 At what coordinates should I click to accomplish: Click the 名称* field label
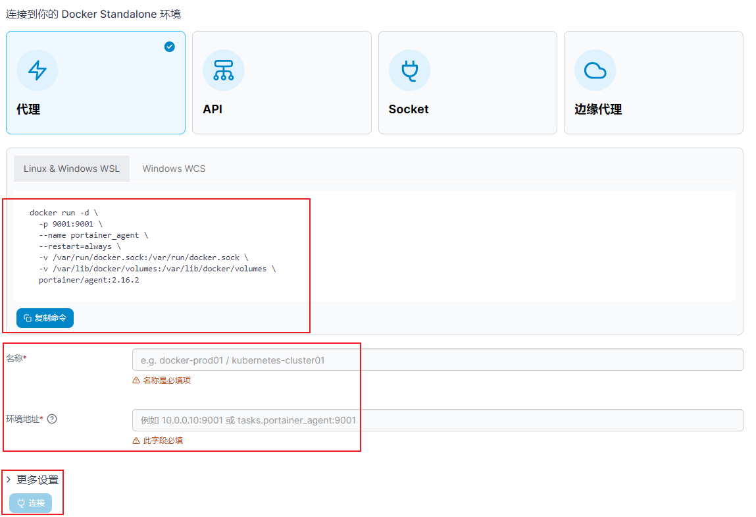16,358
